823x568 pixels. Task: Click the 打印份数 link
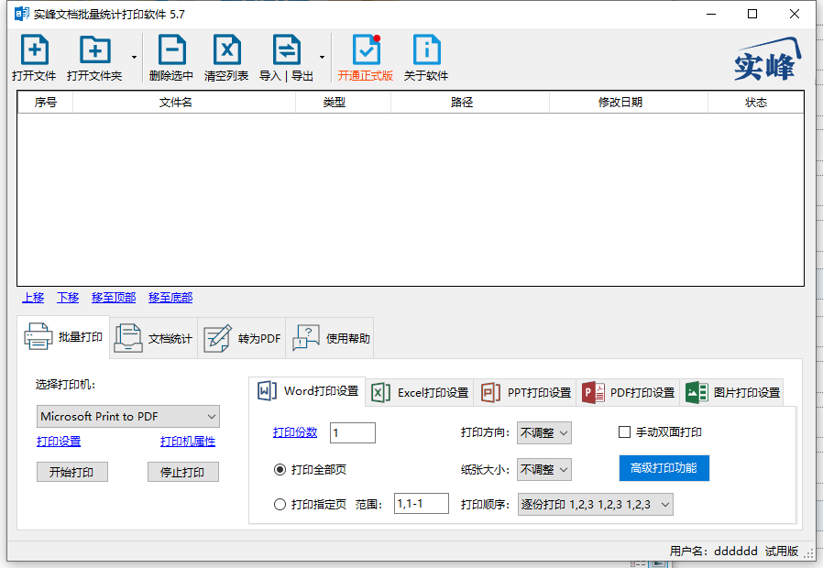[295, 432]
